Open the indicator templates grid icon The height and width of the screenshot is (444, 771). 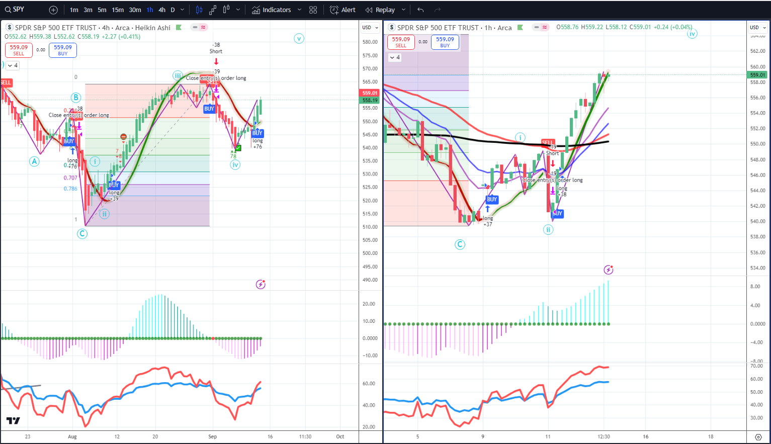(313, 10)
